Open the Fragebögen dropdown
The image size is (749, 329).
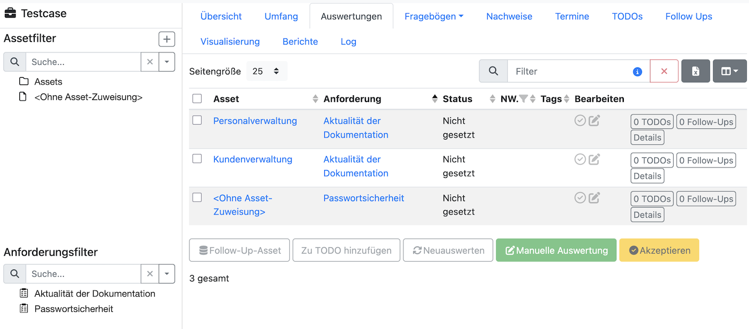(x=433, y=16)
